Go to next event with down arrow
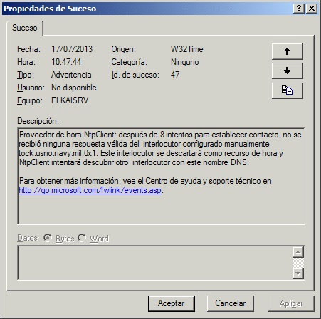This screenshot has width=321, height=319. click(x=287, y=70)
